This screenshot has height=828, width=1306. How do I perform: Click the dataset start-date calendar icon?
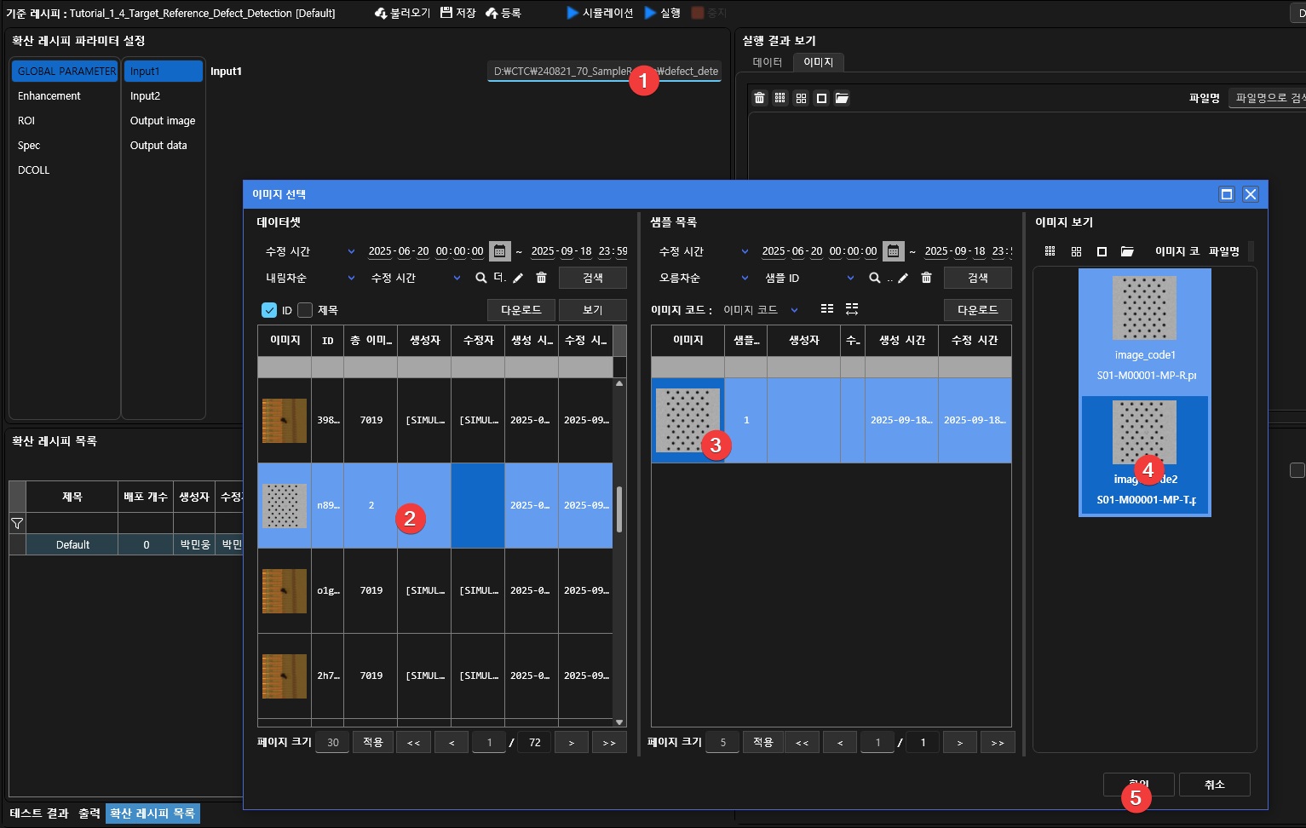[x=500, y=251]
